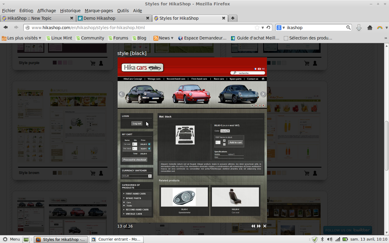Expand Les plus visités bookmark folder

[22, 38]
